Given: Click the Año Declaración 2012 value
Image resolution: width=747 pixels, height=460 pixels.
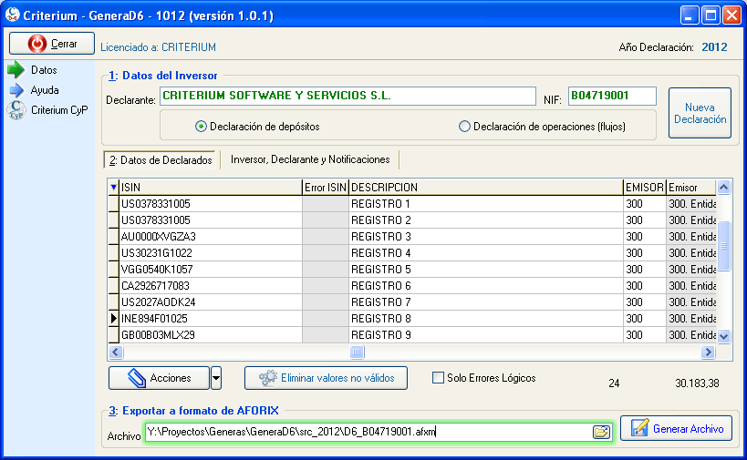Looking at the screenshot, I should click(x=714, y=47).
